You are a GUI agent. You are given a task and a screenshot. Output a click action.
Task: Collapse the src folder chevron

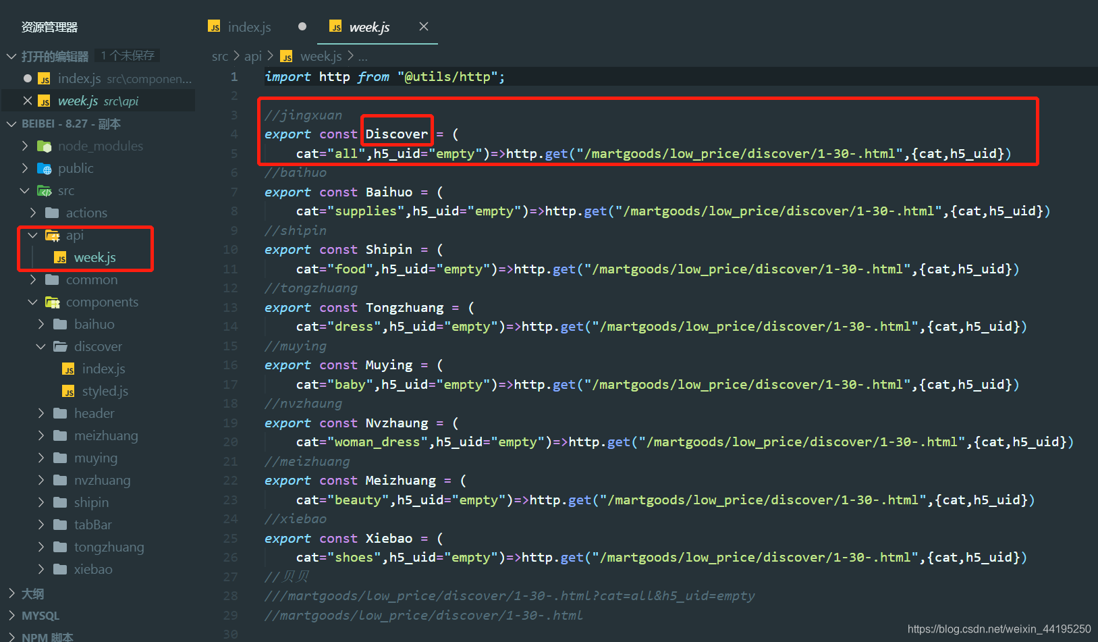[25, 190]
